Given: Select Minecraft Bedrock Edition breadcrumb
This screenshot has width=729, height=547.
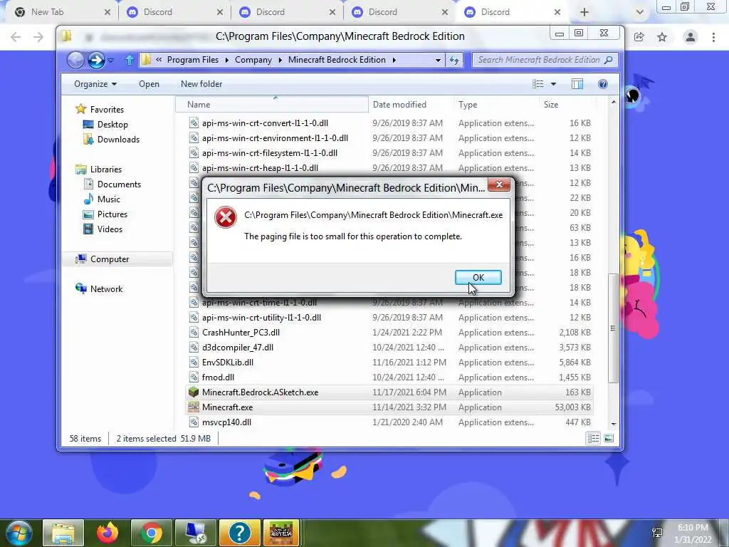Looking at the screenshot, I should point(337,60).
